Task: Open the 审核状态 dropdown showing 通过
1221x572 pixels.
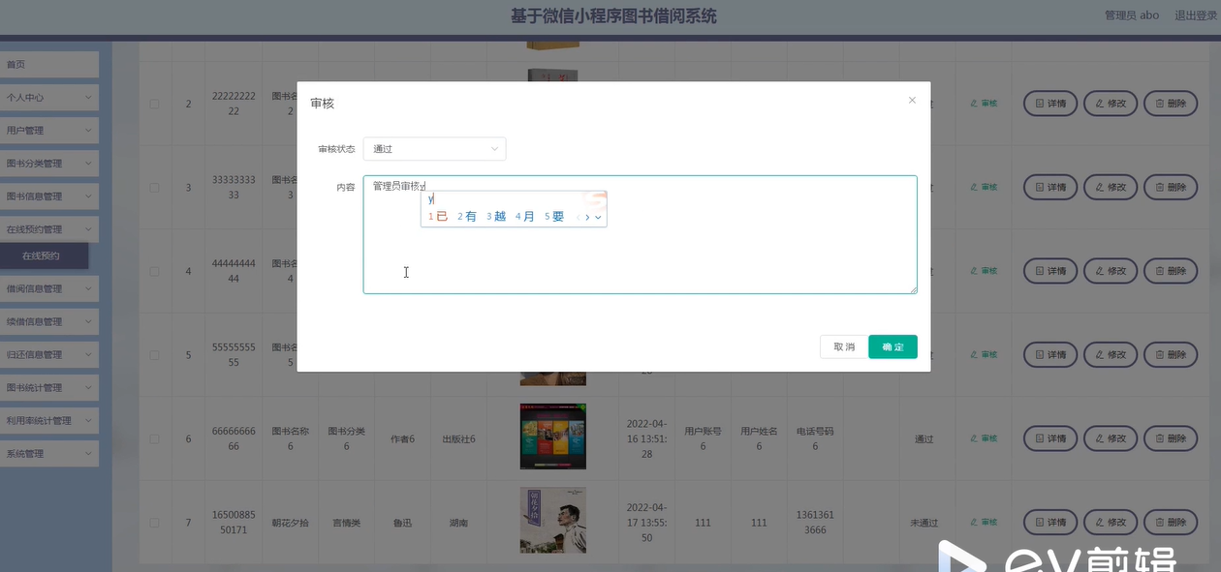Action: click(434, 149)
